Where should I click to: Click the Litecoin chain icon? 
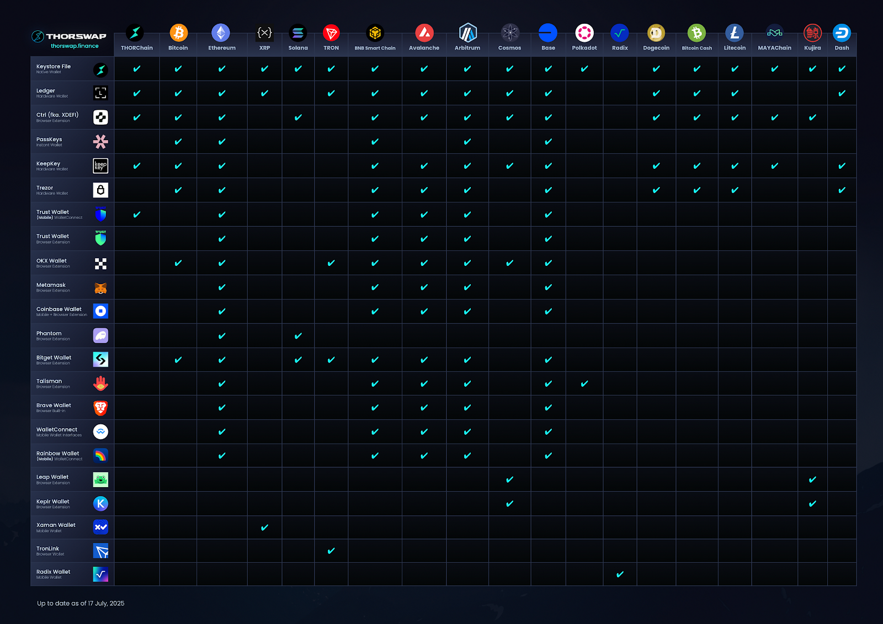pyautogui.click(x=735, y=33)
